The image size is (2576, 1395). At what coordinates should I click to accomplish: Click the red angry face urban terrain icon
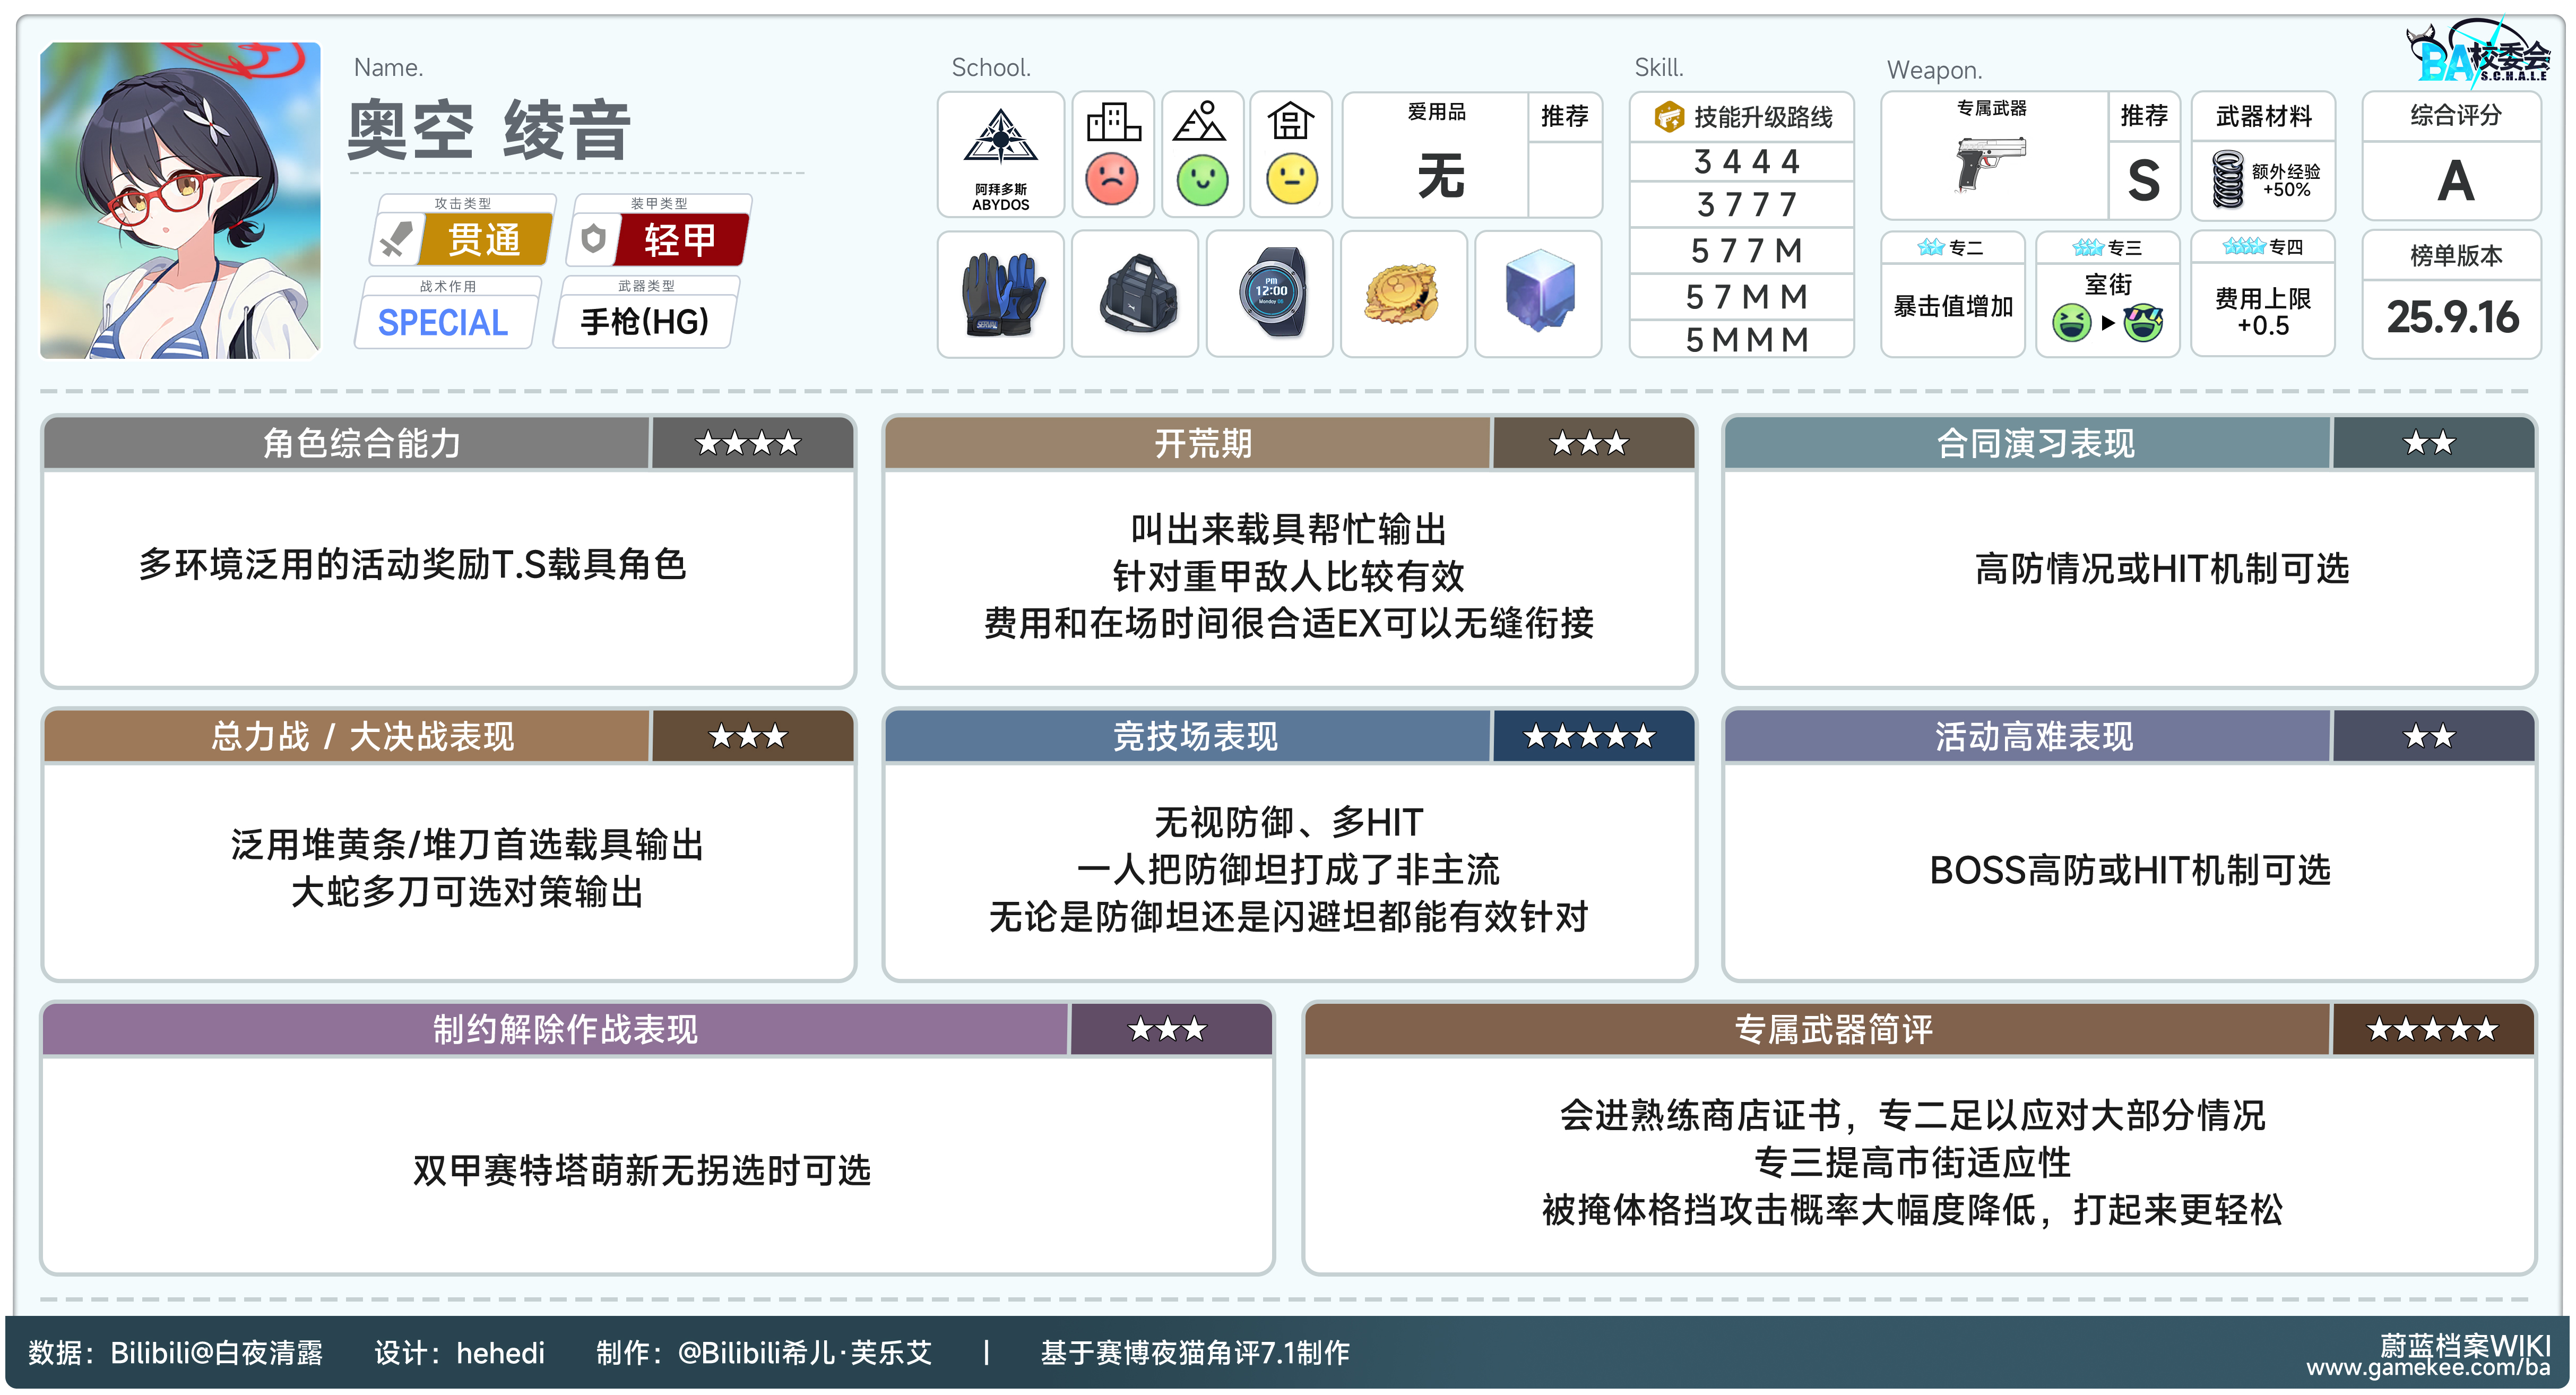pos(1112,180)
